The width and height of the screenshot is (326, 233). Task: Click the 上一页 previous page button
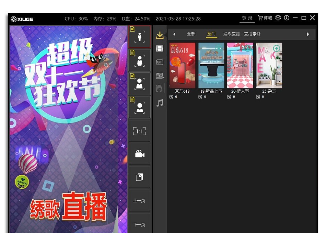click(x=139, y=201)
